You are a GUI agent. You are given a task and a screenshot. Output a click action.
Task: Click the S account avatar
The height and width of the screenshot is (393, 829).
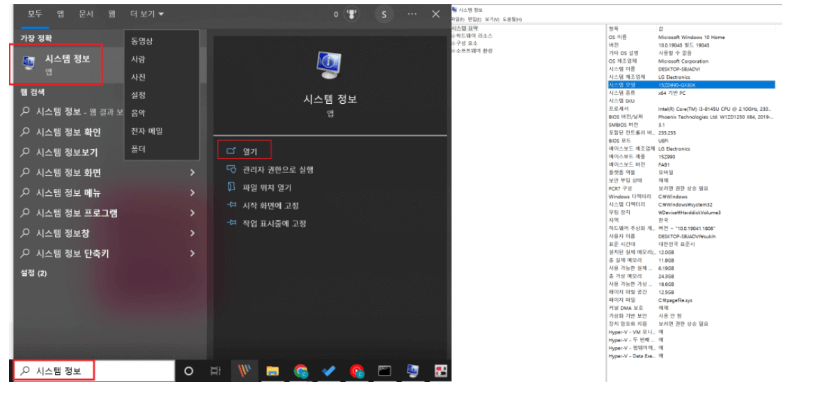384,14
